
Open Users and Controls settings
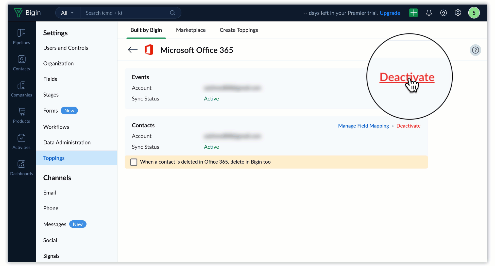[66, 48]
